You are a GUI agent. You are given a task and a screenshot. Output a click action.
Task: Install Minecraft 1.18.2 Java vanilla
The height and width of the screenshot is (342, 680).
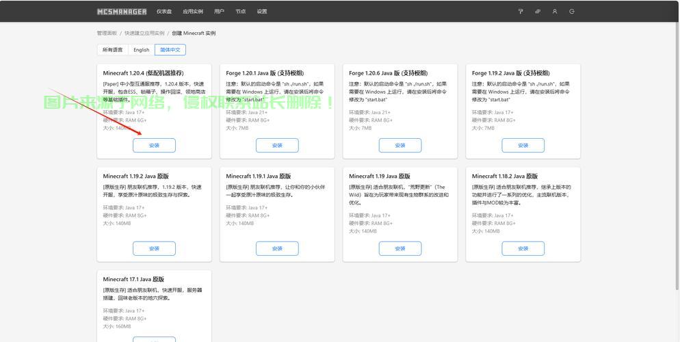click(x=523, y=249)
